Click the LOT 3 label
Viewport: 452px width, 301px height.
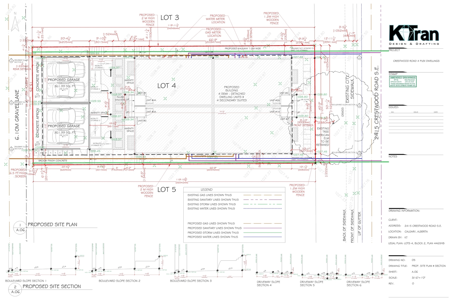click(170, 17)
